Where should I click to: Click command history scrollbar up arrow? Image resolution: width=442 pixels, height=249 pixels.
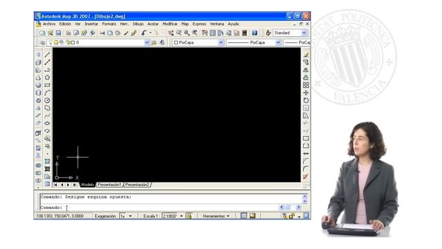coord(305,196)
